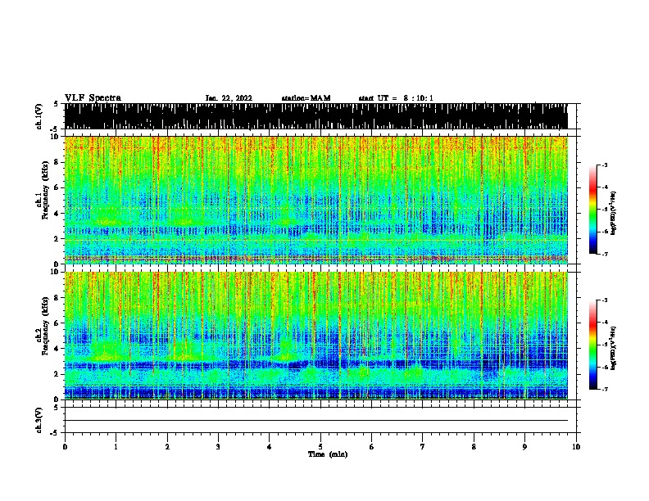Click the "0" kHz tick of ch.2 spectrogram
649x501 pixels.
tap(58, 399)
